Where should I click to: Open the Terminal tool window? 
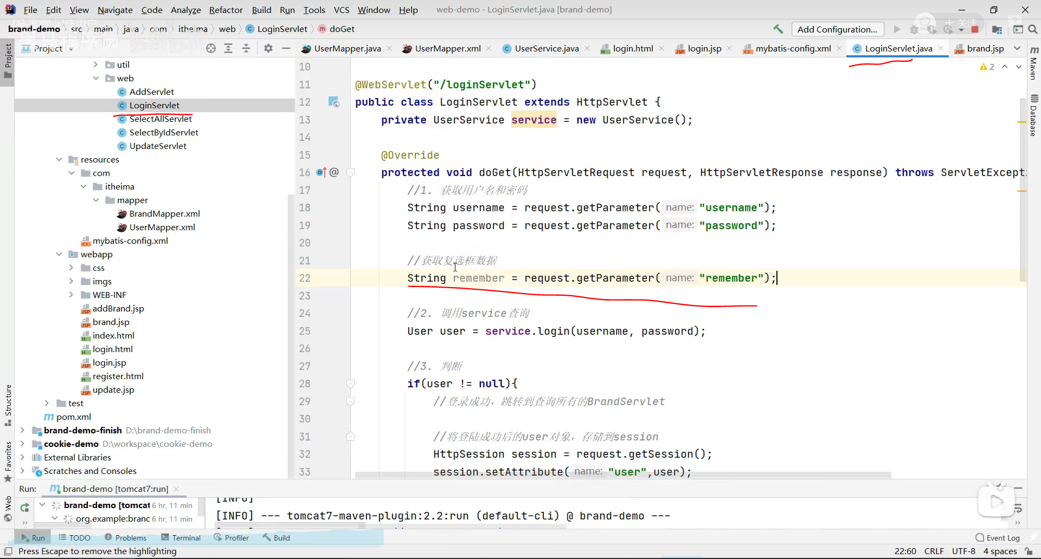click(181, 538)
